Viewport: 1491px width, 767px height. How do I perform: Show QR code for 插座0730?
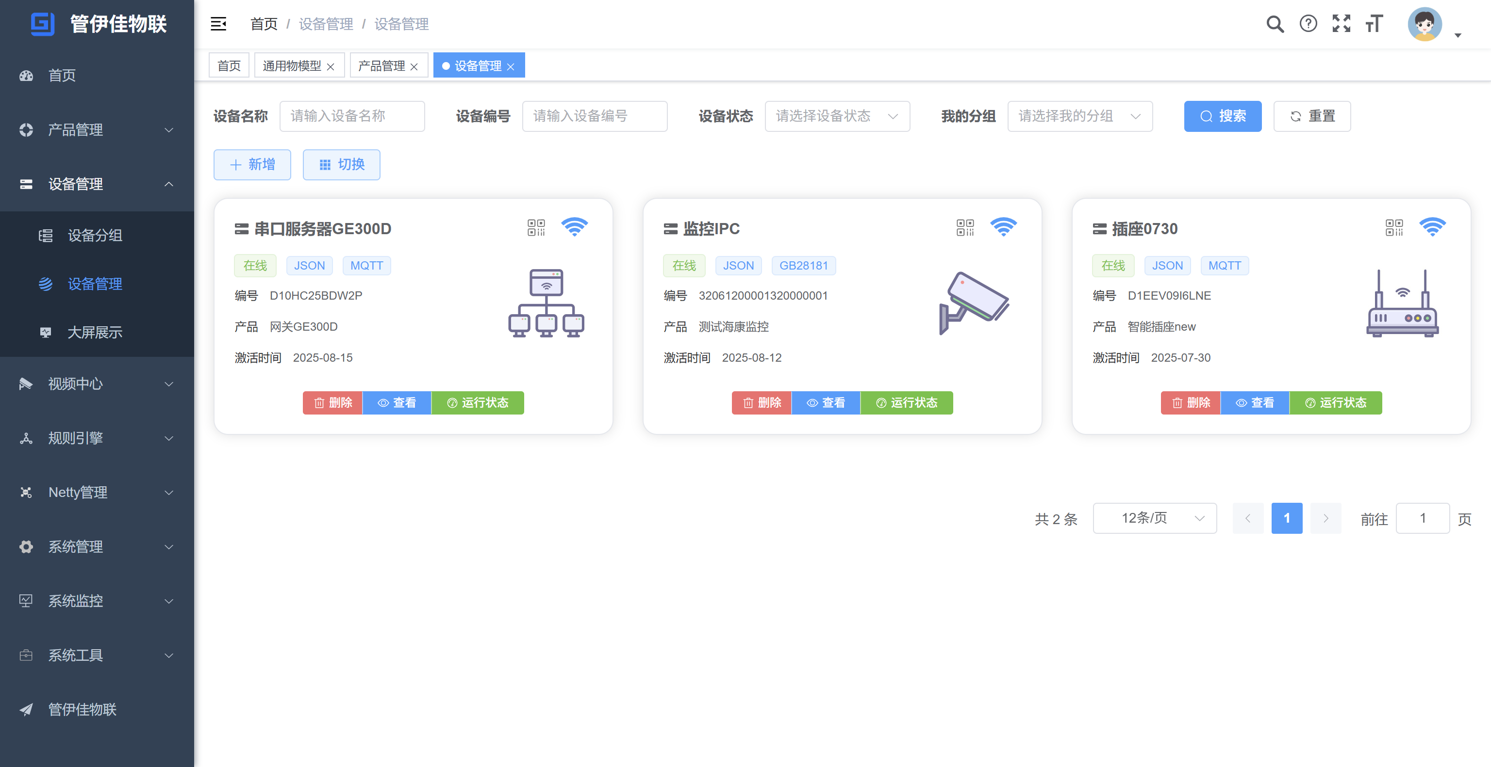coord(1394,228)
